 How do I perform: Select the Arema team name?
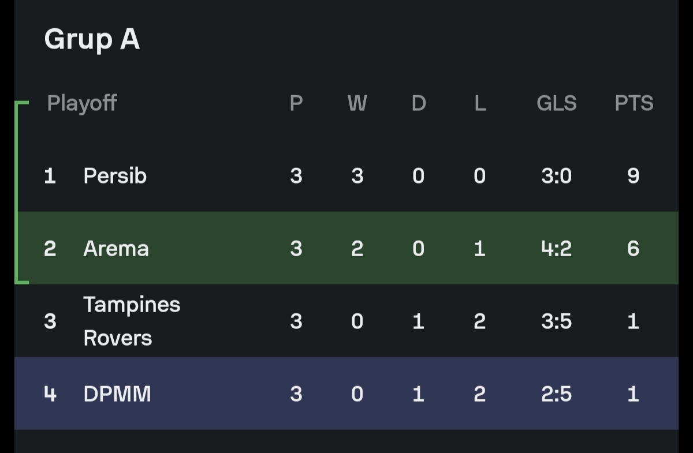(116, 248)
